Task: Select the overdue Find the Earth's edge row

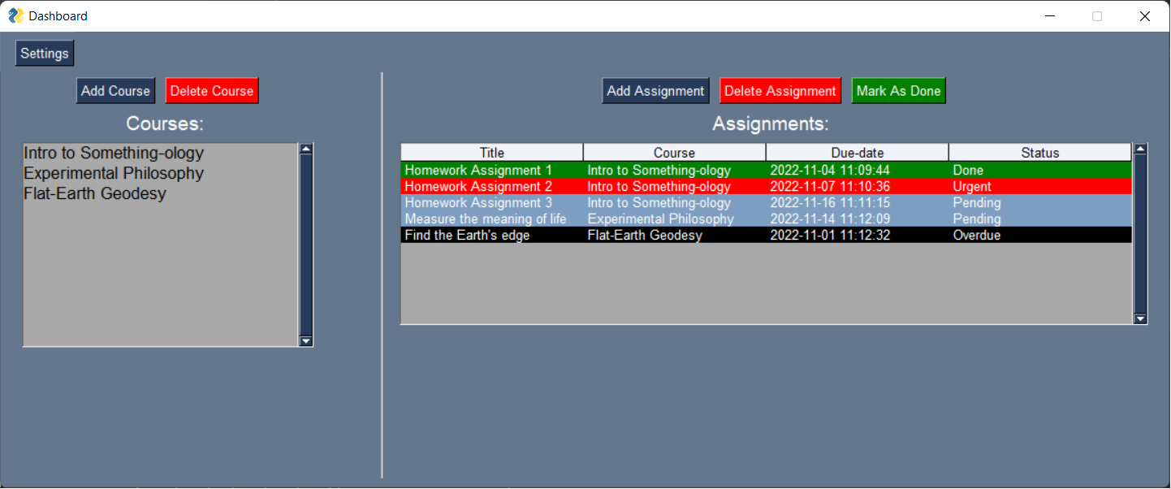Action: point(568,235)
